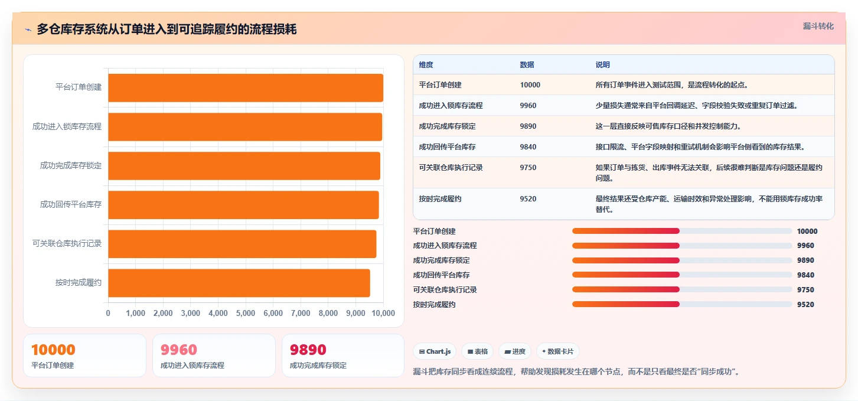858x401 pixels.
Task: Click the 9520 value beside the progress bar
Action: click(805, 305)
